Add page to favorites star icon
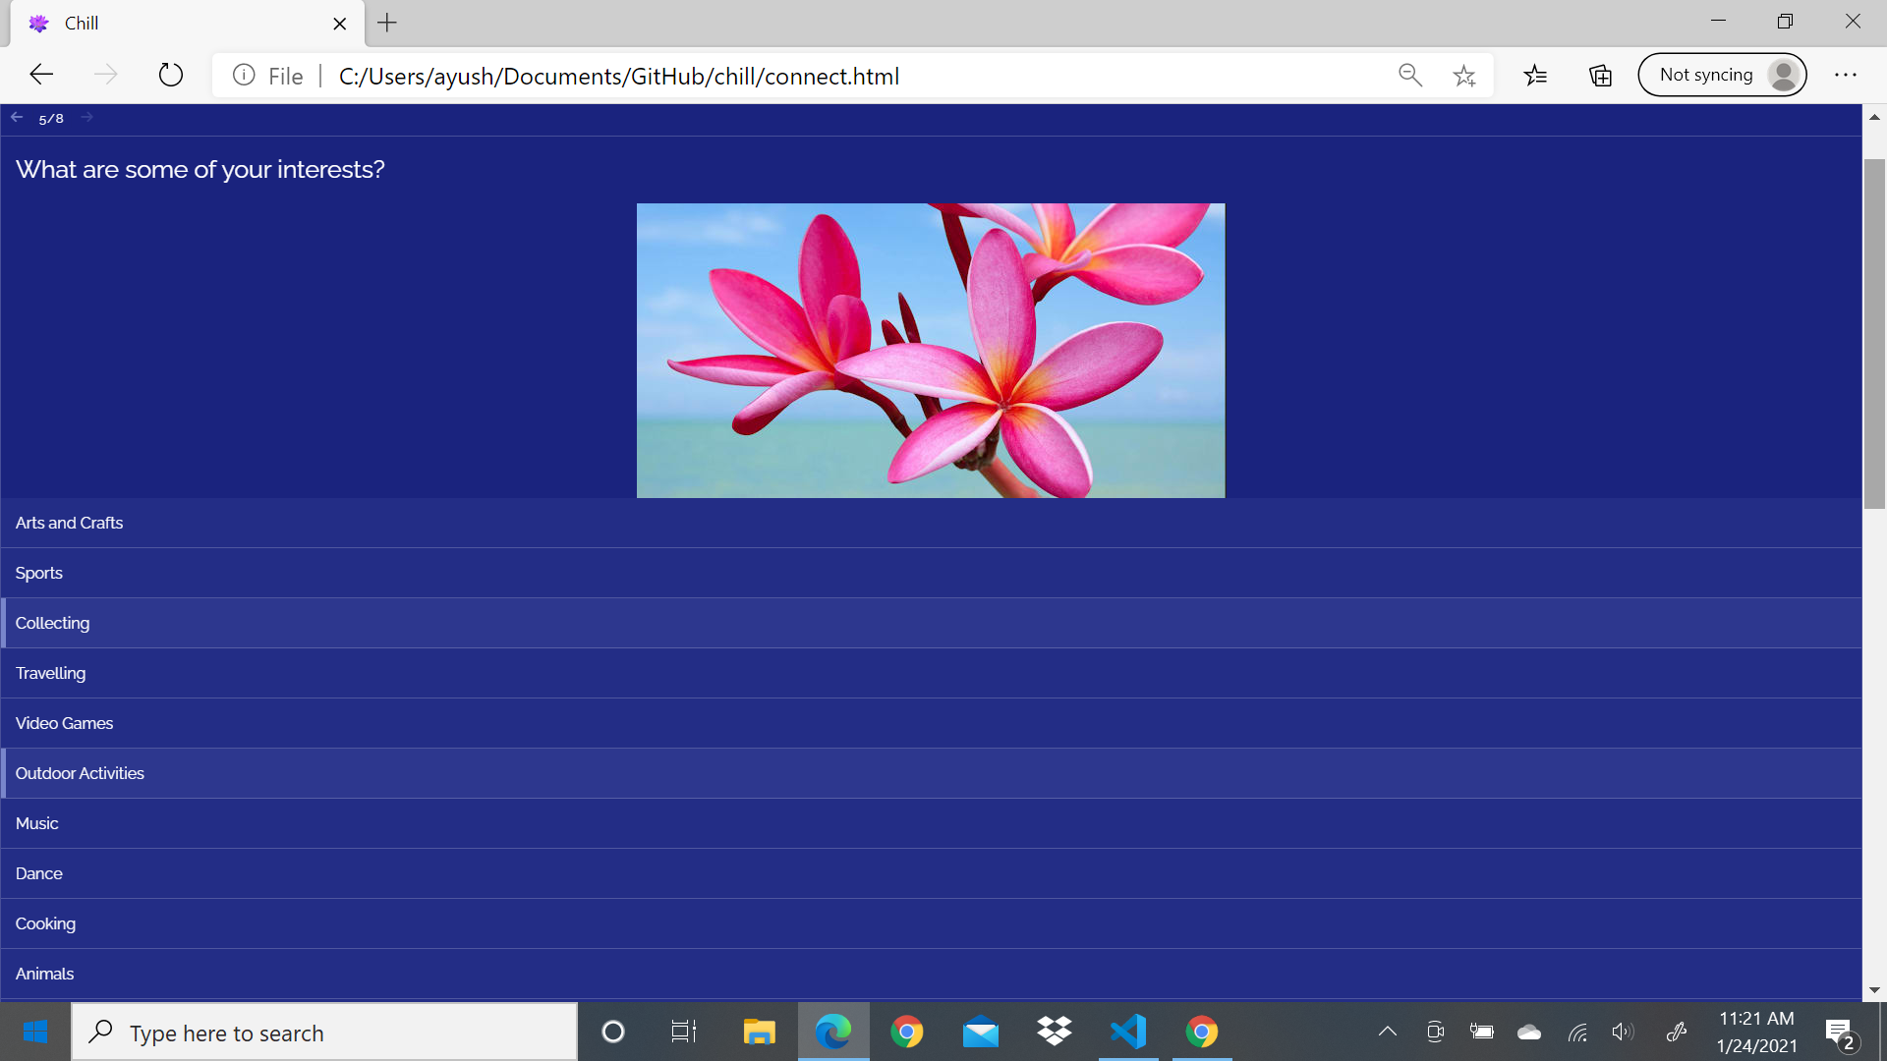Image resolution: width=1887 pixels, height=1061 pixels. click(1463, 76)
